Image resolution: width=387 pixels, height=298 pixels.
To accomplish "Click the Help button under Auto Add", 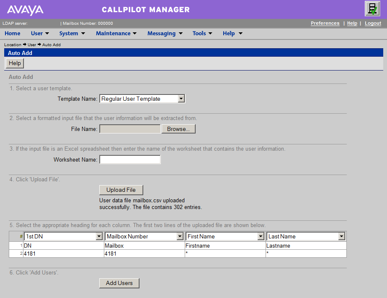I will click(15, 63).
